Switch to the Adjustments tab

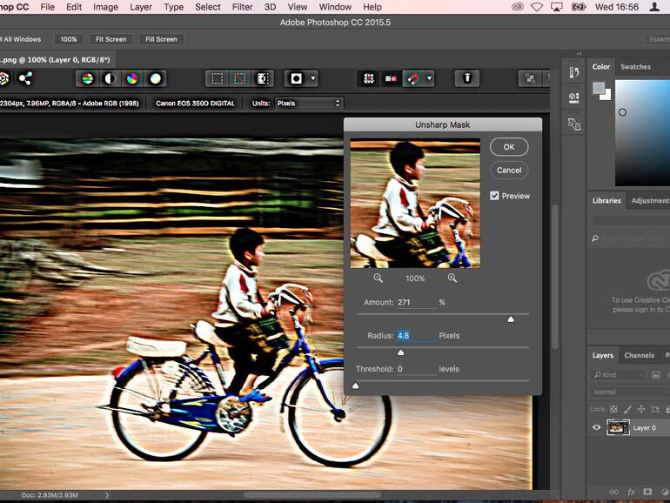pos(650,200)
